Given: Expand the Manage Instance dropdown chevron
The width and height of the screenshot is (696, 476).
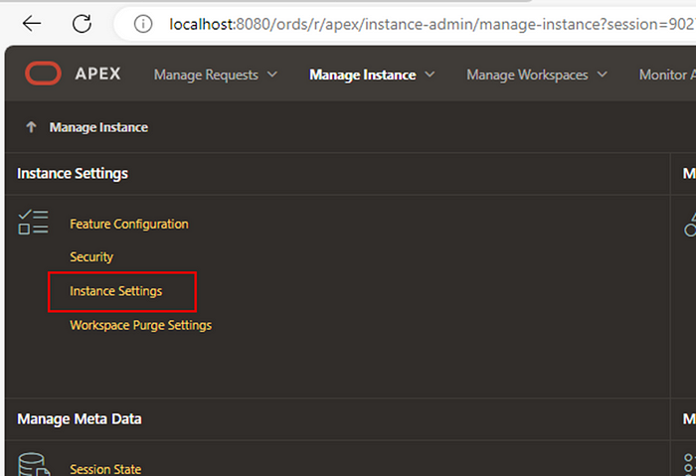Looking at the screenshot, I should coord(430,75).
